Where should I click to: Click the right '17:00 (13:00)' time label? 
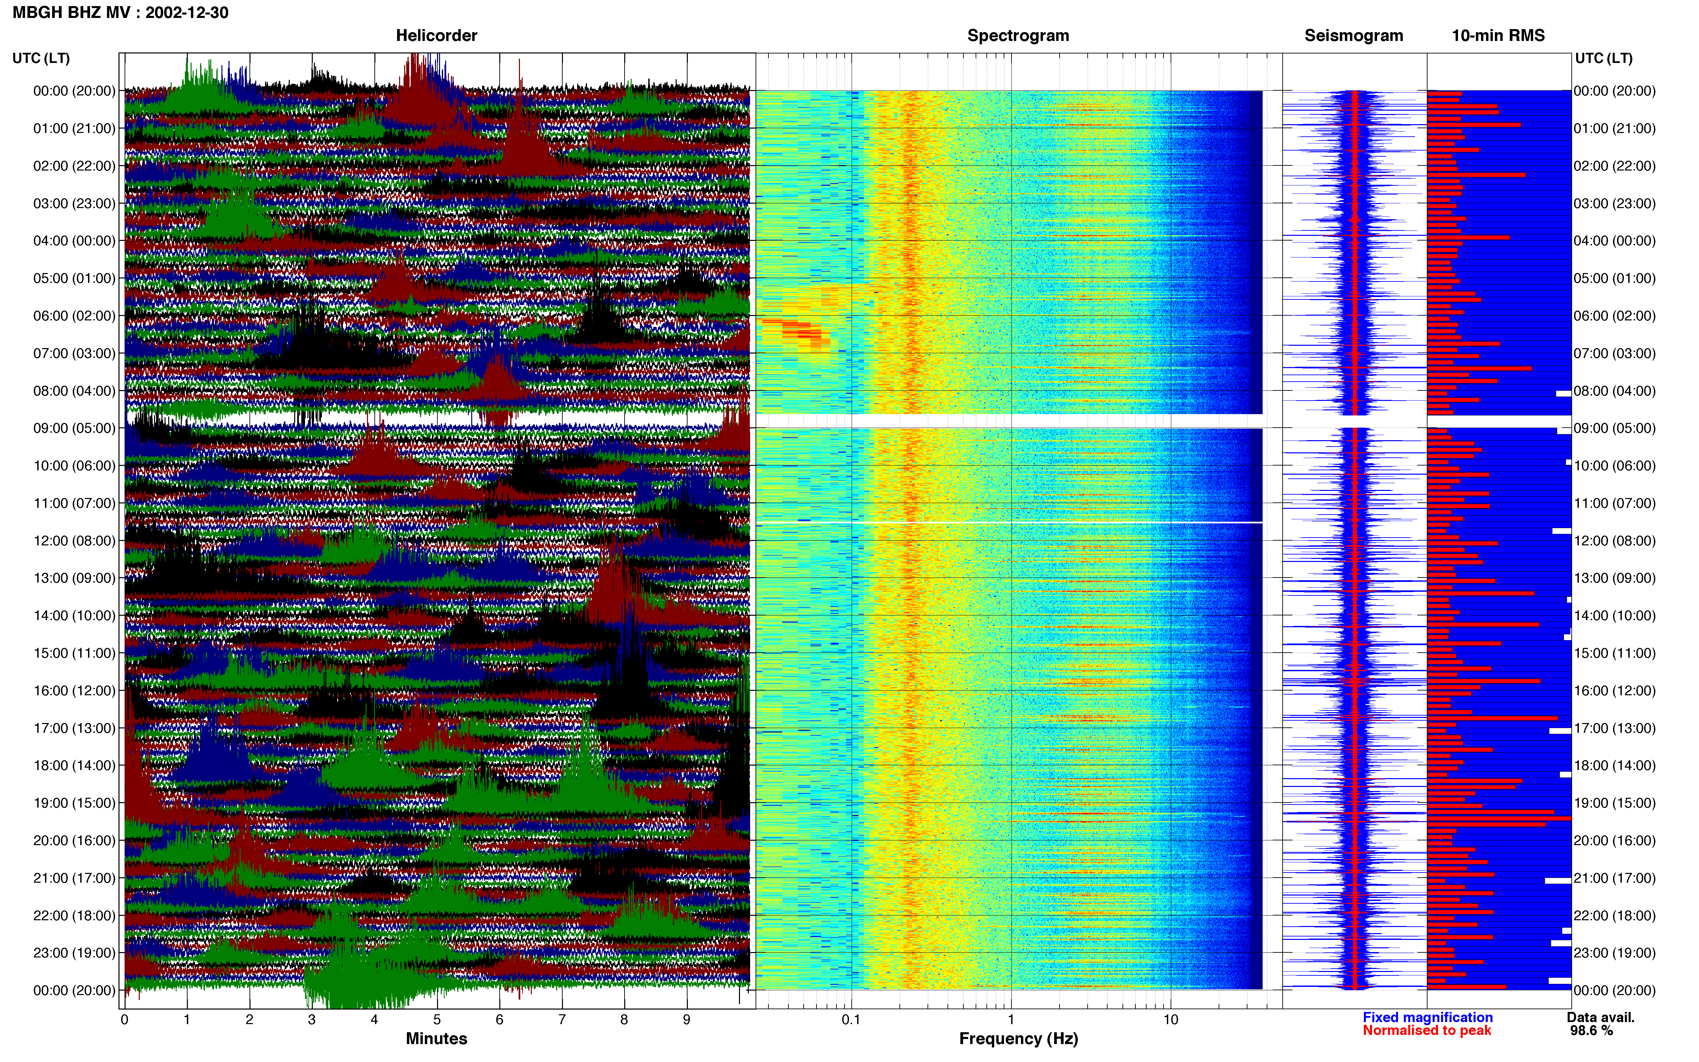pos(1615,728)
